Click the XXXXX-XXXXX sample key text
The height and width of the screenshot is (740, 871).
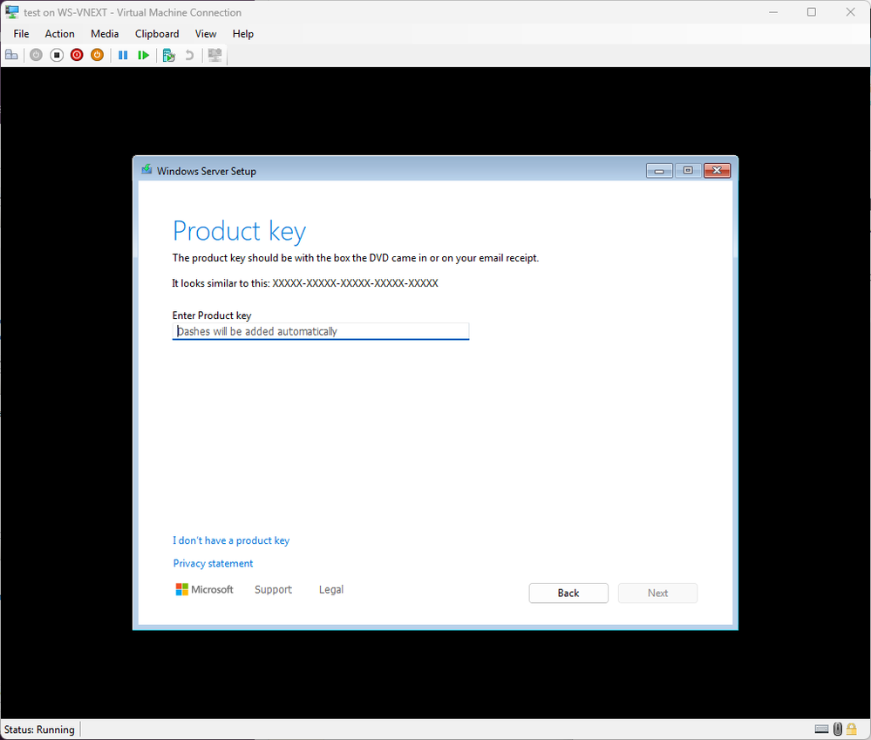point(355,283)
